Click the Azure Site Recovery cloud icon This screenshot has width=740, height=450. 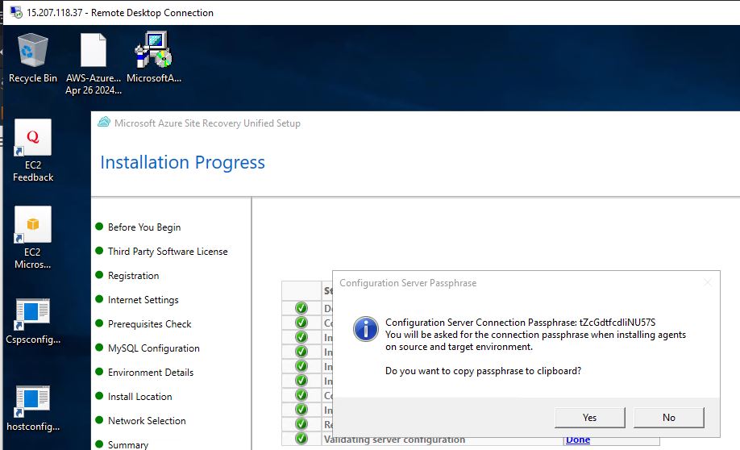103,123
